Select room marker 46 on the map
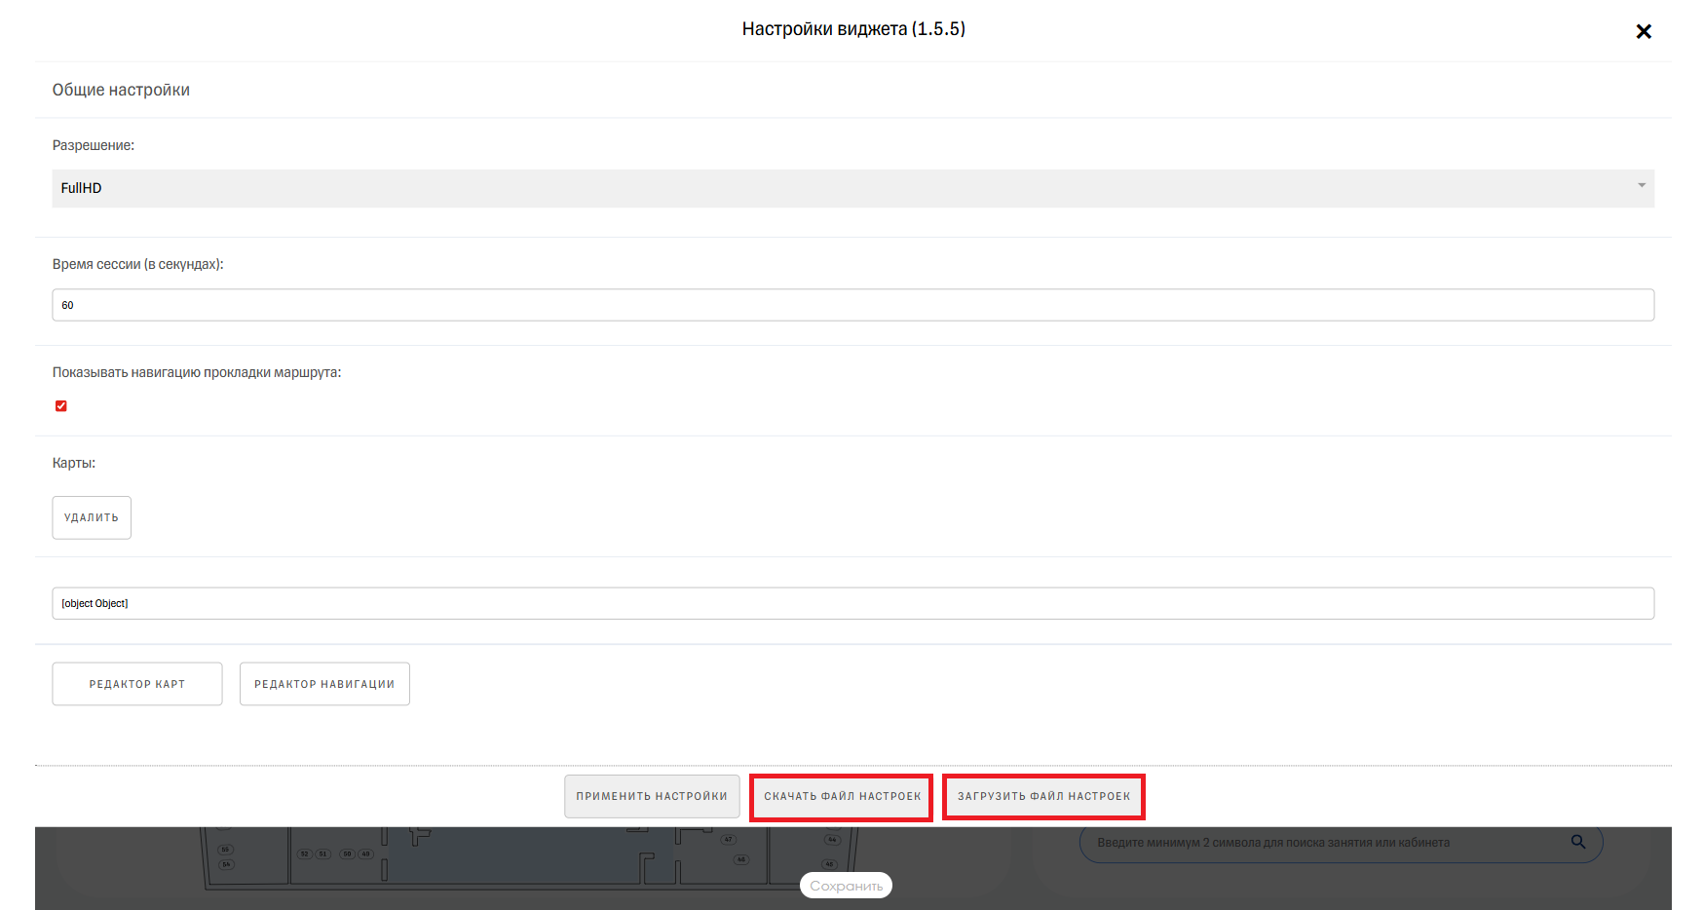Viewport: 1703px width, 910px height. 741,859
